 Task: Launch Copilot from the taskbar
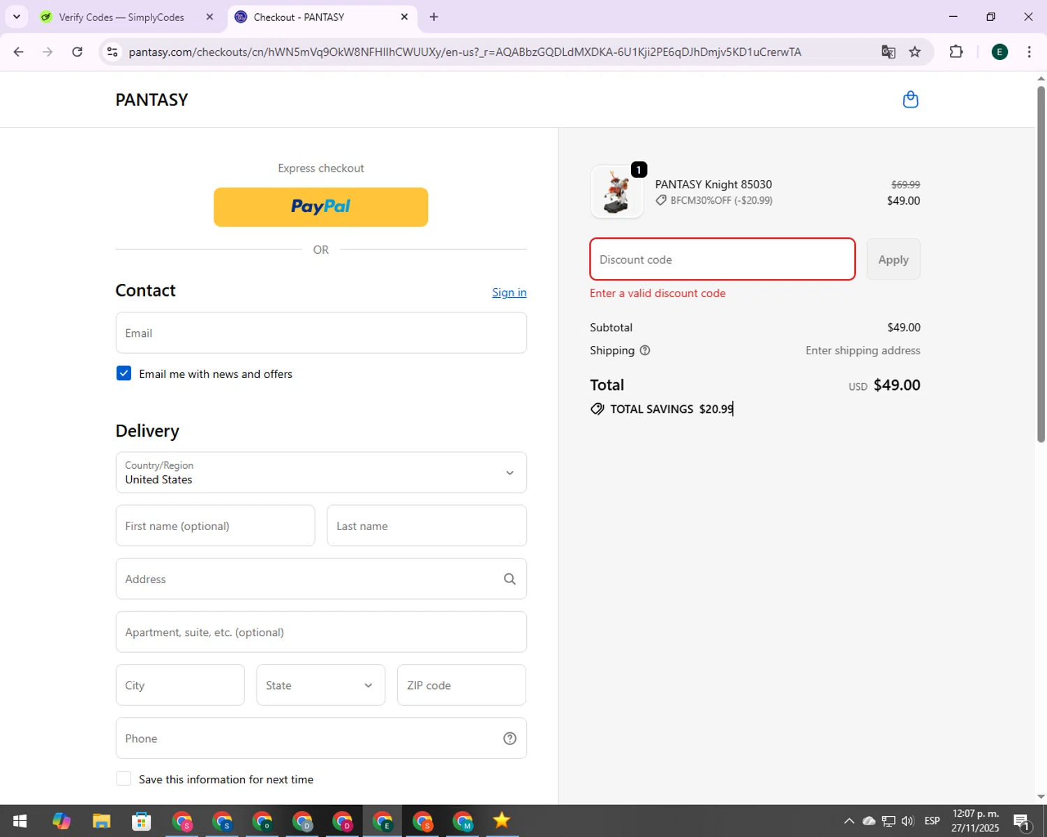(61, 821)
